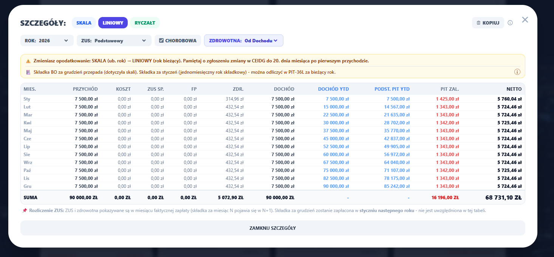Click the ZAMKNIJ SZCZEGÓŁY button
Image resolution: width=554 pixels, height=257 pixels.
pyautogui.click(x=273, y=228)
